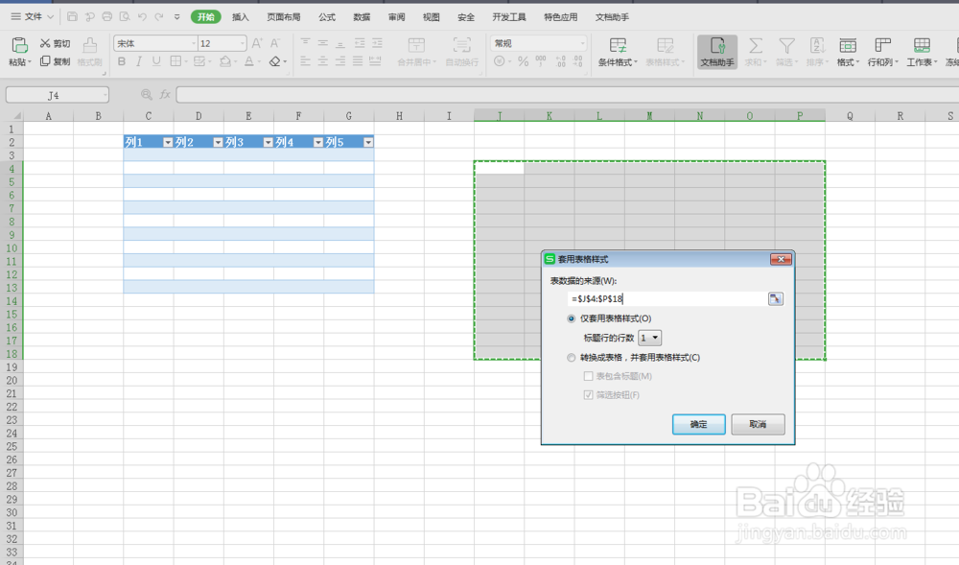Click the Cut (剪切) scissors icon
The image size is (959, 565).
pyautogui.click(x=45, y=43)
